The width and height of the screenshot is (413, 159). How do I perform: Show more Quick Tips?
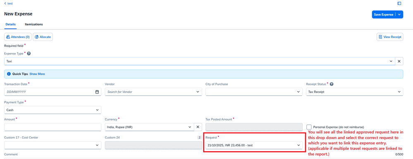click(x=37, y=74)
